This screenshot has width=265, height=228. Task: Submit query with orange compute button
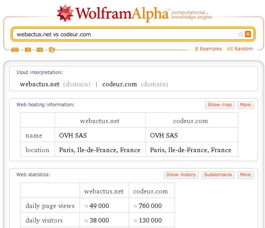click(x=248, y=34)
